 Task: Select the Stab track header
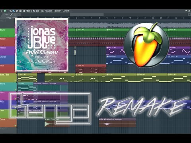pos(7,69)
